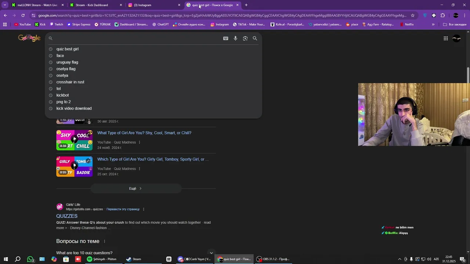Show more bookmarks with double chevron

point(433,25)
